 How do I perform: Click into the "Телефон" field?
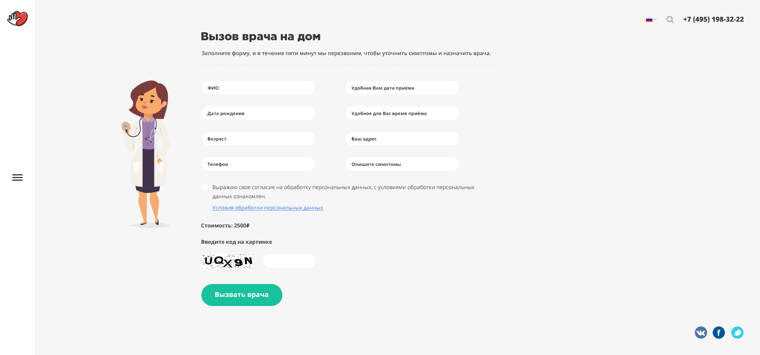pos(258,164)
